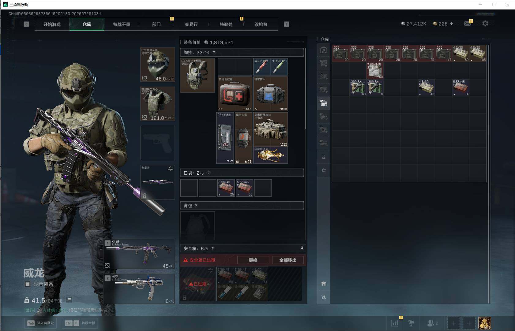Select the M1肌肉强化 injector
Viewport: 515px width, 331px height.
point(279,67)
